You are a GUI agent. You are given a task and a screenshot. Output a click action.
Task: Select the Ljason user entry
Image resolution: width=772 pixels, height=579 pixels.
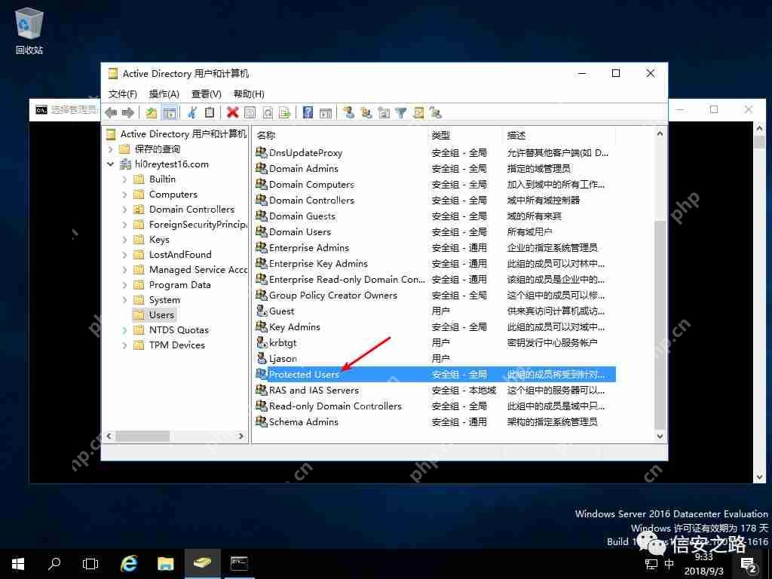coord(435,358)
